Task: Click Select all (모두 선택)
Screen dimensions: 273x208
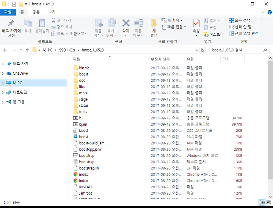Action: click(240, 20)
